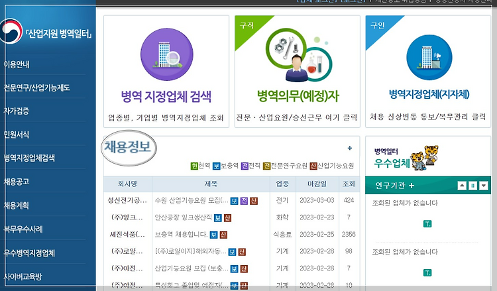Image resolution: width=497 pixels, height=291 pixels.
Task: Open 사이버교육방 sidebar menu
Action: tap(23, 276)
